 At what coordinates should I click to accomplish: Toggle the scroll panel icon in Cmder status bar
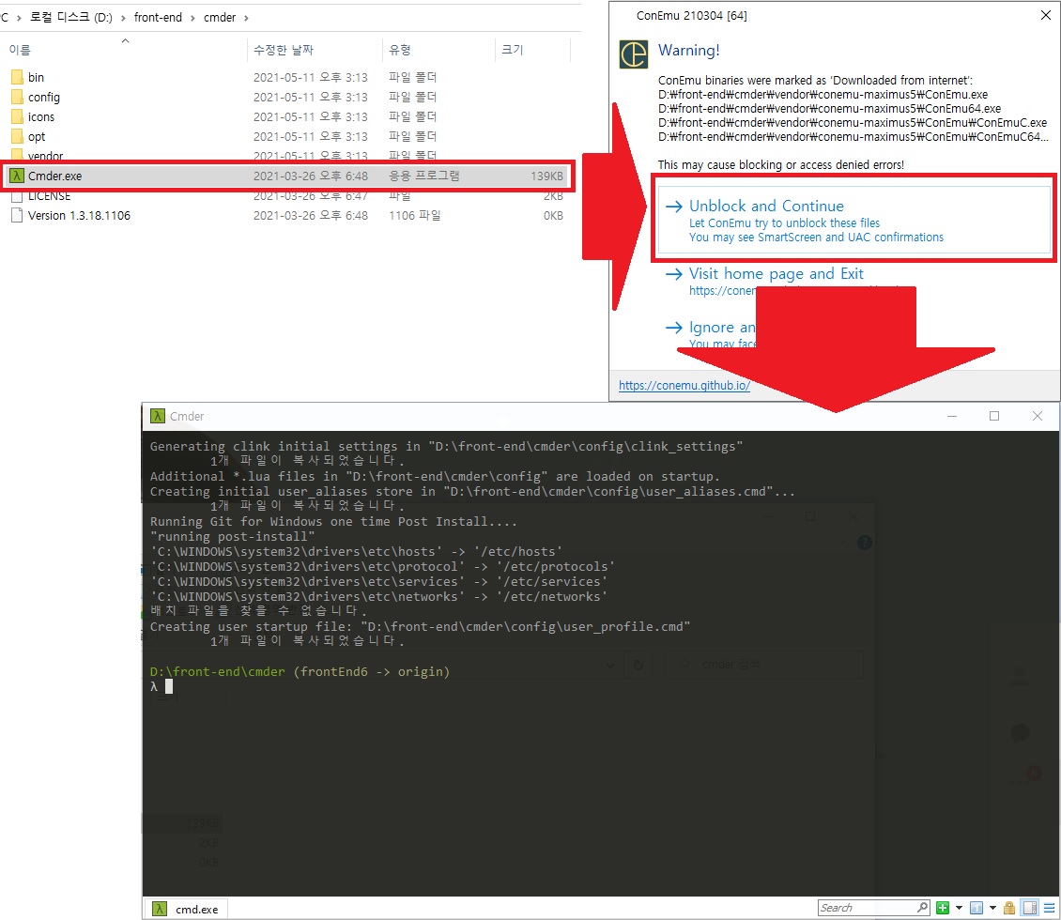tap(1030, 908)
